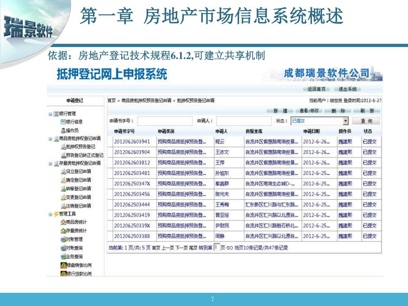Select row 2012062503388
Image resolution: width=408 pixels, height=306 pixels.
click(x=244, y=236)
